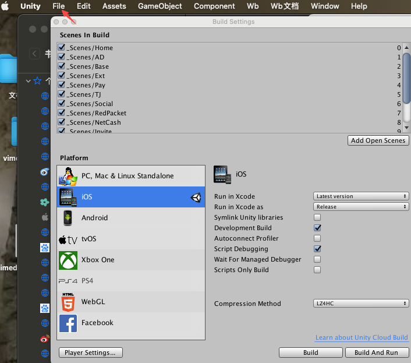Open the Help menu
Image resolution: width=411 pixels, height=363 pixels.
coord(359,6)
